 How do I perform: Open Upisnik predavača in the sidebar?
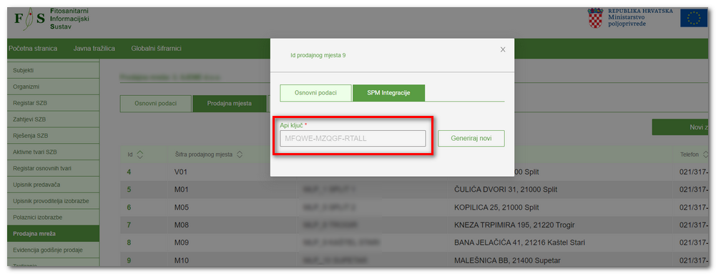tap(53, 185)
